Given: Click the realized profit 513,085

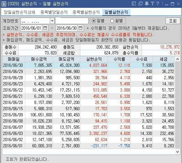Looking at the screenshot, I should (100, 90).
